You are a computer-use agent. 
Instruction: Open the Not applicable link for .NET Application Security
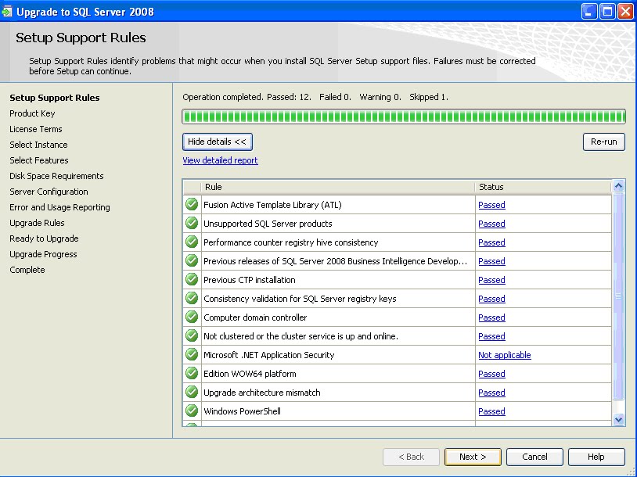tap(504, 355)
